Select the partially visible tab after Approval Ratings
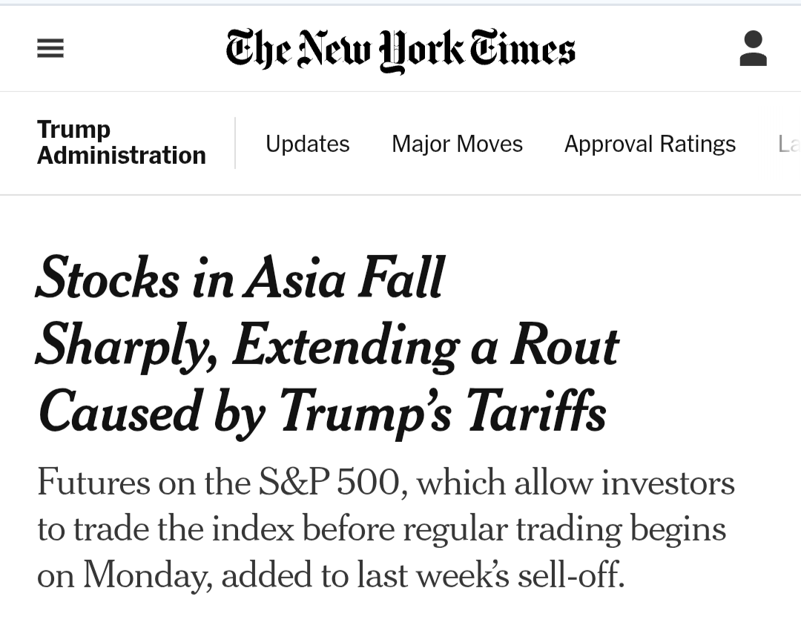 coord(788,144)
